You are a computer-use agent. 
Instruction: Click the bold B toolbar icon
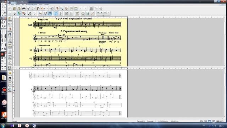click(61, 14)
